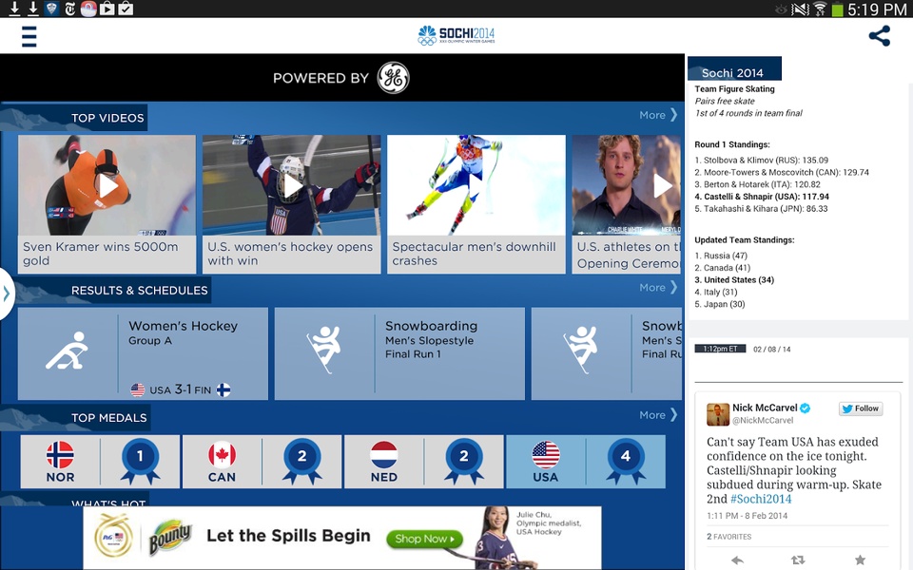Tap the Wi-Fi status icon
This screenshot has width=913, height=570.
(820, 9)
